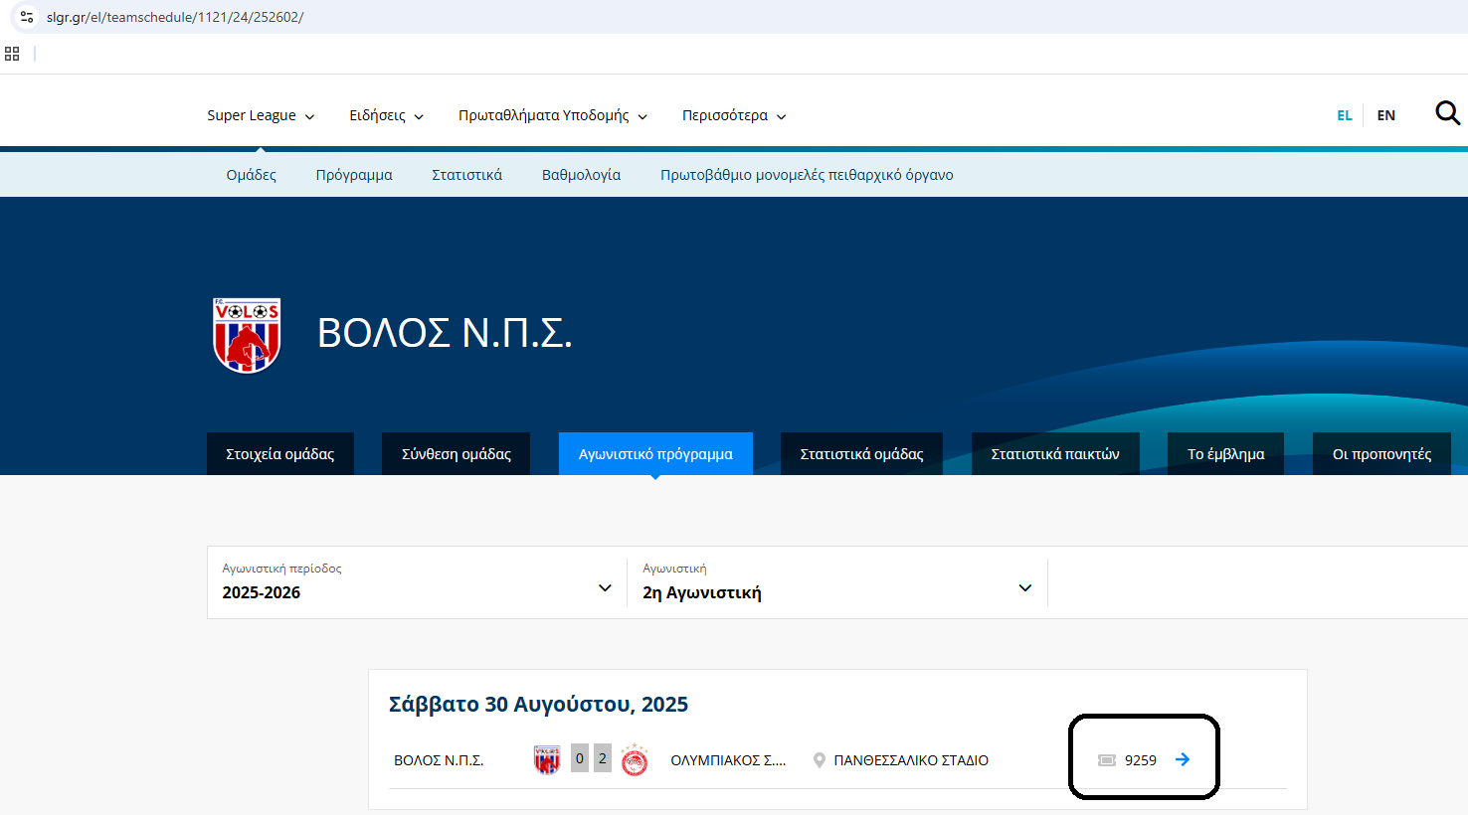Screen dimensions: 1468x815
Task: Open match details via blue arrow
Action: (1183, 759)
